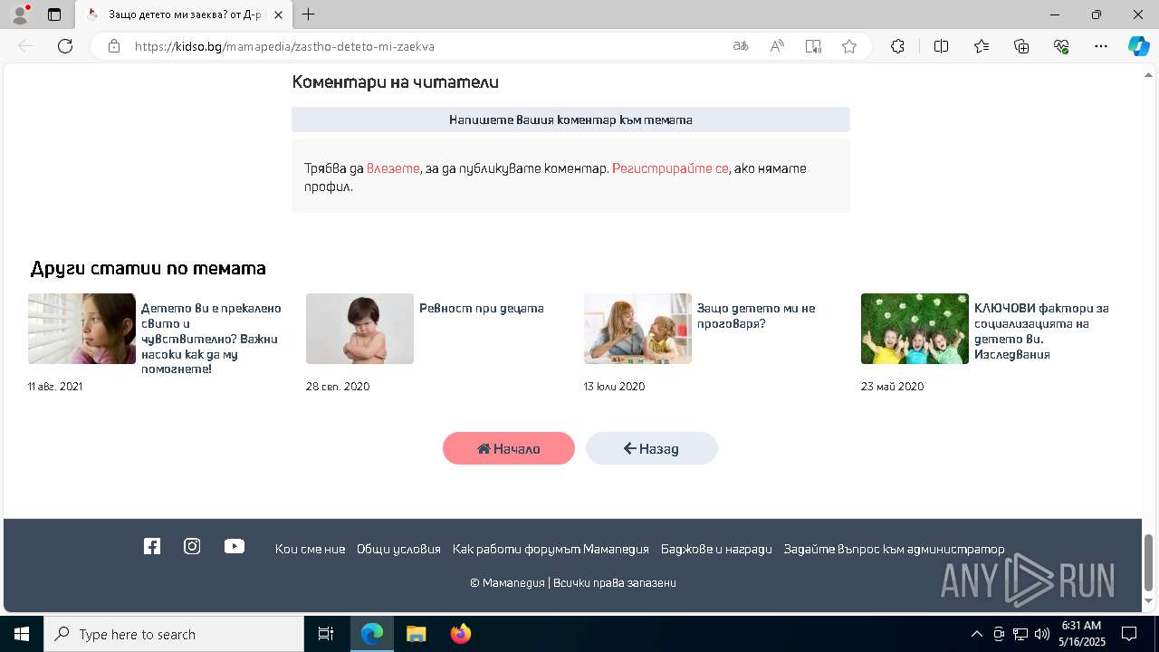The image size is (1159, 652).
Task: Click the date text 13 юли 2020
Action: click(x=614, y=387)
